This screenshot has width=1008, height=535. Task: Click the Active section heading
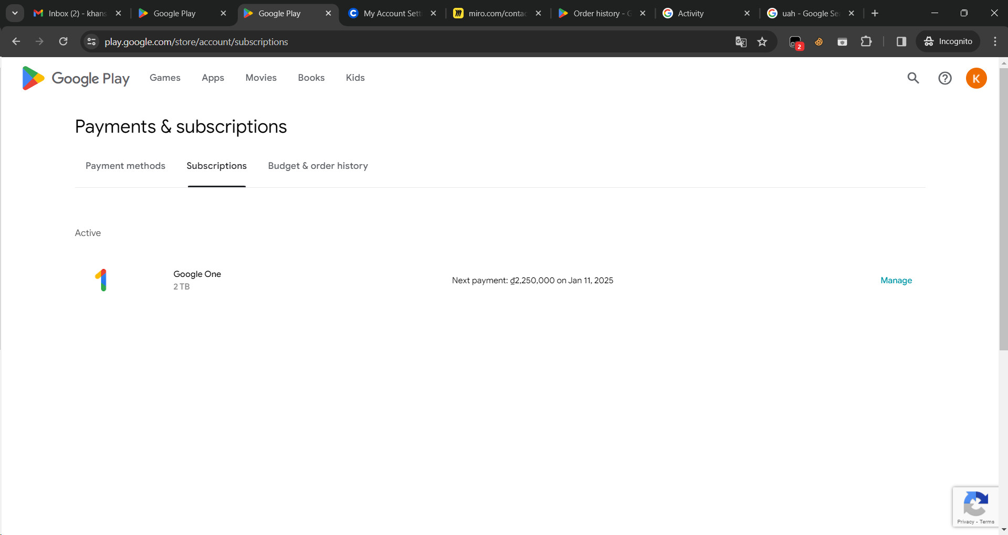[88, 233]
